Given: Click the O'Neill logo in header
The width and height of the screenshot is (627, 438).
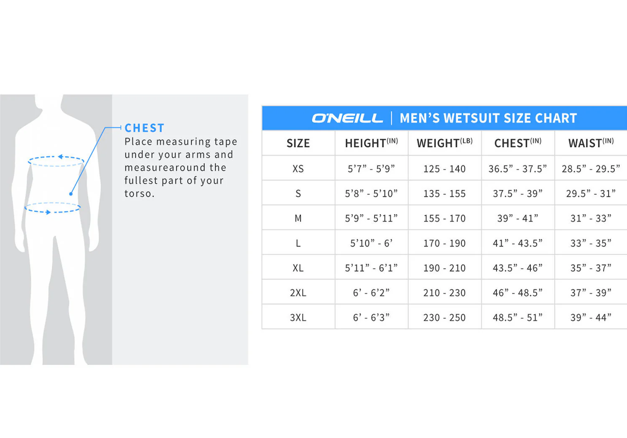Looking at the screenshot, I should click(347, 118).
